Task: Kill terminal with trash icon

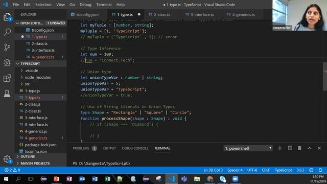Action: (x=299, y=148)
